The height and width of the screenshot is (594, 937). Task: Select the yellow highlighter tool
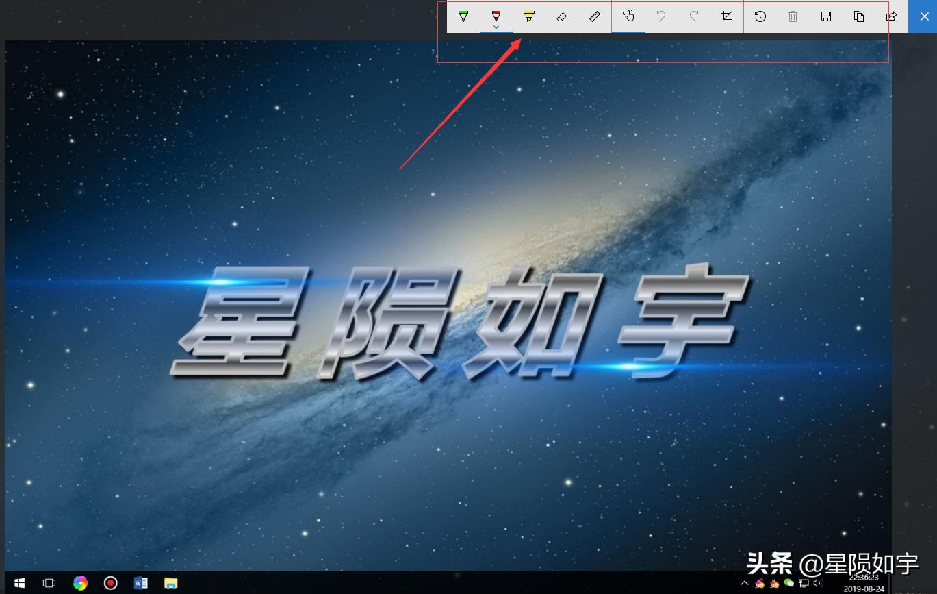click(528, 16)
